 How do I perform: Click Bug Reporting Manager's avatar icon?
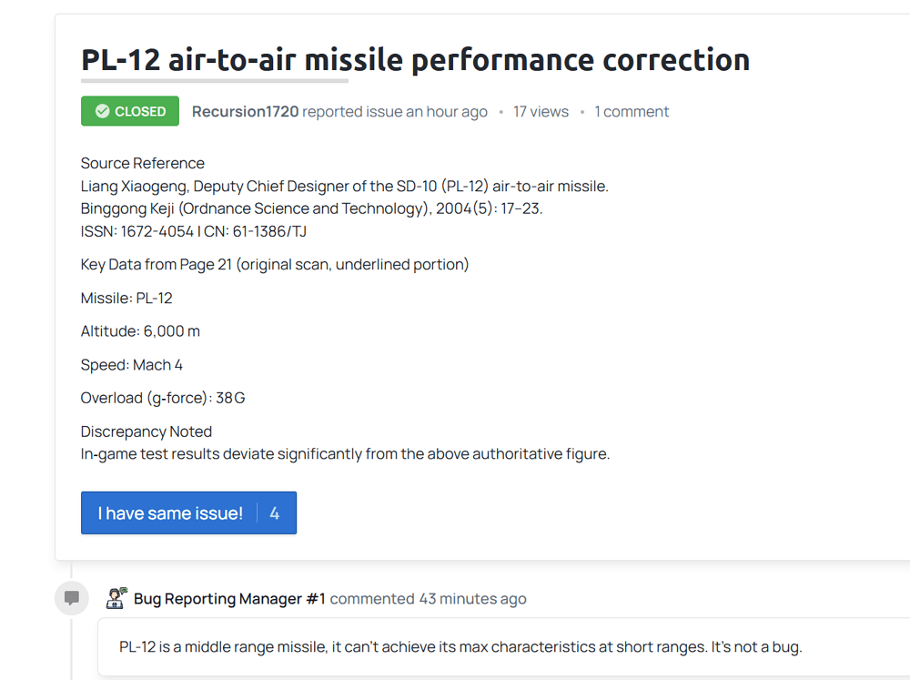pos(116,598)
